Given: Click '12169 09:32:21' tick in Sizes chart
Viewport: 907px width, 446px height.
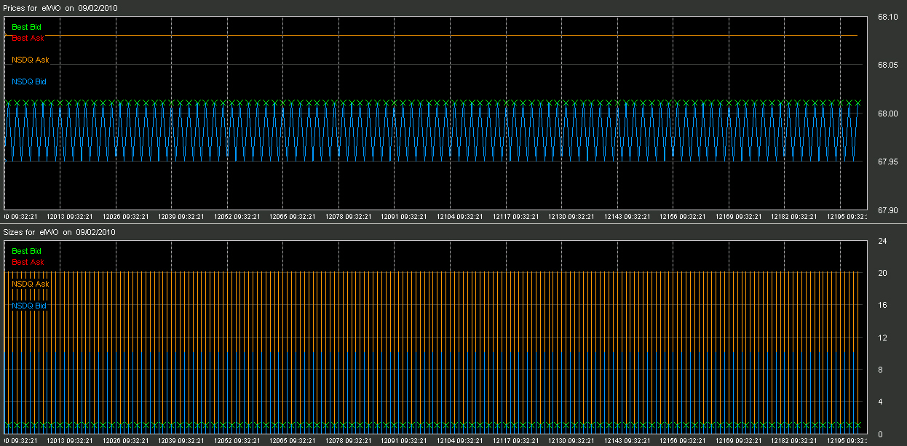Looking at the screenshot, I should tap(739, 441).
